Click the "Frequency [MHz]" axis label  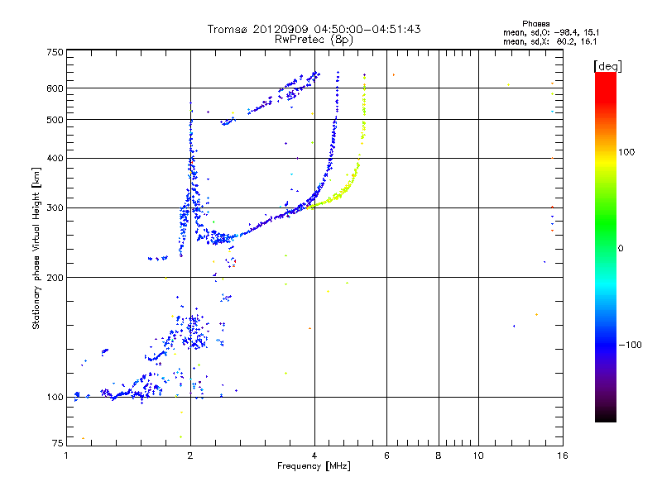[314, 466]
